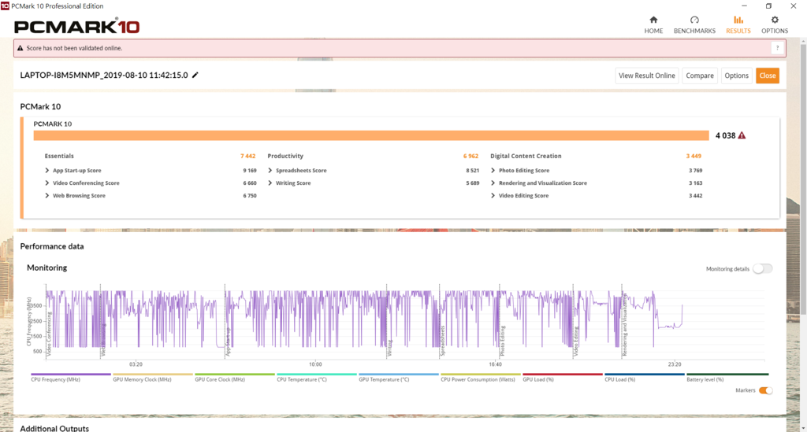The image size is (807, 432).
Task: Click the Photo Editing marker in chart
Action: [502, 341]
